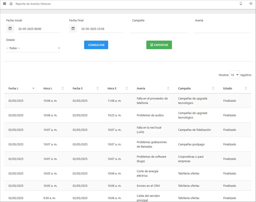256x202 pixels.
Task: Edit the Fecha Inicial date text field
Action: (39, 29)
